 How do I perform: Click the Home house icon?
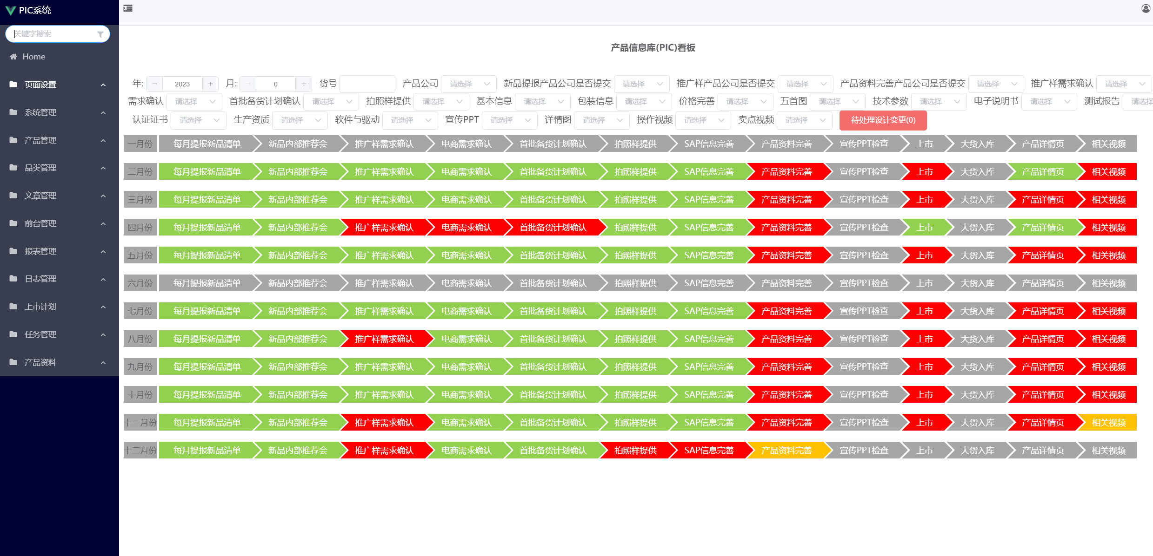(x=13, y=57)
